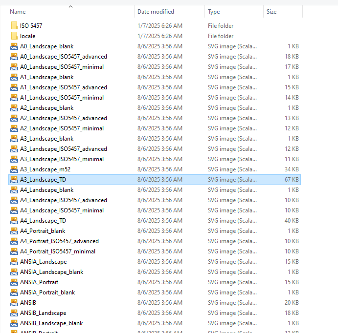Image resolution: width=338 pixels, height=333 pixels.
Task: Select SVG icon of A4_Landscape_TD
Action: [x=14, y=221]
